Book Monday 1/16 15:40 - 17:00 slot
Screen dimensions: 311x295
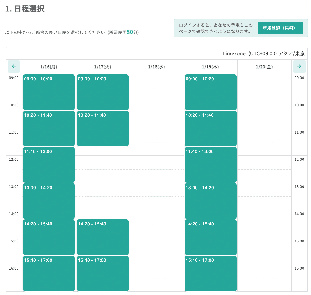49,274
